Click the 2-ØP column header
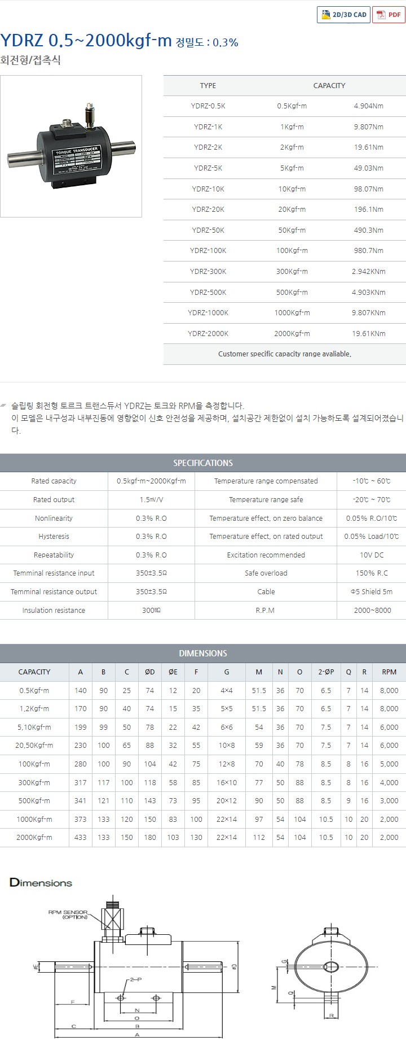The image size is (406, 1054). pyautogui.click(x=326, y=672)
